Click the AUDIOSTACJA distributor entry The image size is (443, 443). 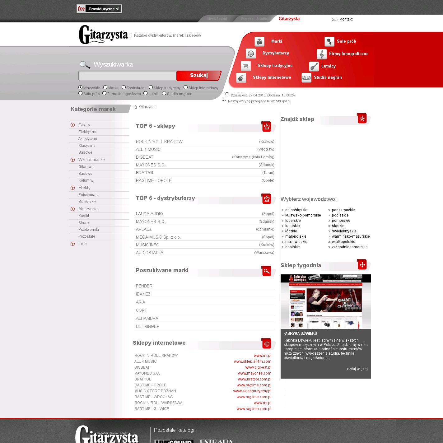click(x=150, y=253)
